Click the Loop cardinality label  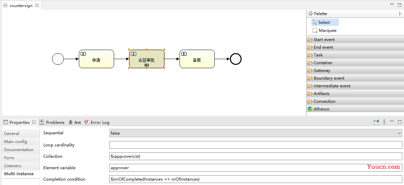tap(59, 145)
